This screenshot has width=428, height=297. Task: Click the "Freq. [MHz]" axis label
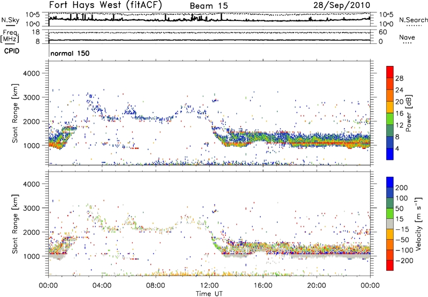(10, 36)
